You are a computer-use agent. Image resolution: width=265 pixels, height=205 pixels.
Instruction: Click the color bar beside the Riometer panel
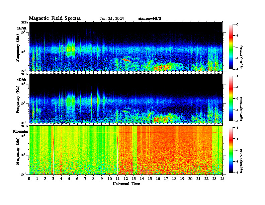coord(231,150)
